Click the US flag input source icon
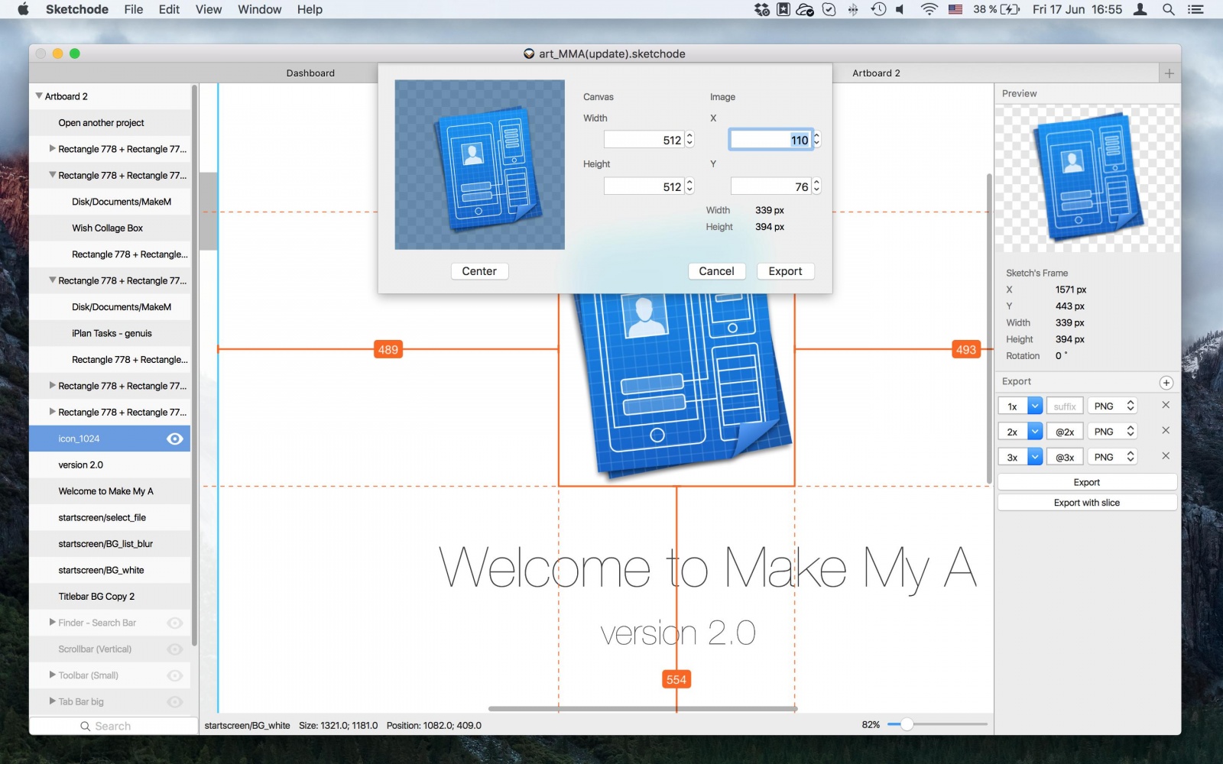1223x764 pixels. coord(955,9)
